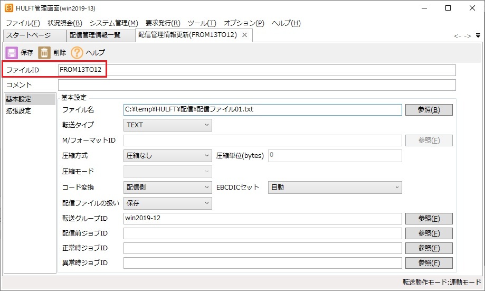Click the コメント input field
Viewport: 485px width, 291px height.
[x=256, y=85]
